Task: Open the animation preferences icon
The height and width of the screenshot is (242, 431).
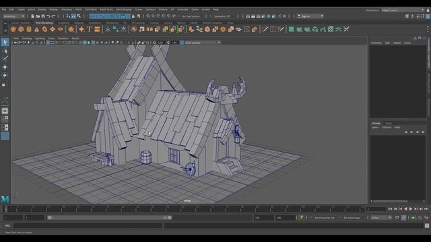Action: (426, 218)
